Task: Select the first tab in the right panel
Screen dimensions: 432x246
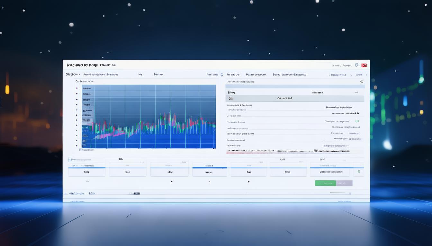Action: tap(233, 75)
